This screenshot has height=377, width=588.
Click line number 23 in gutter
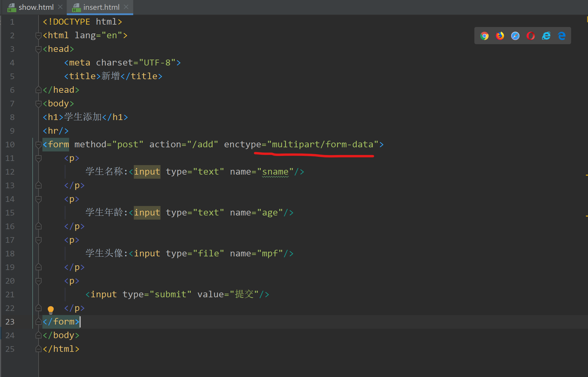pyautogui.click(x=10, y=322)
